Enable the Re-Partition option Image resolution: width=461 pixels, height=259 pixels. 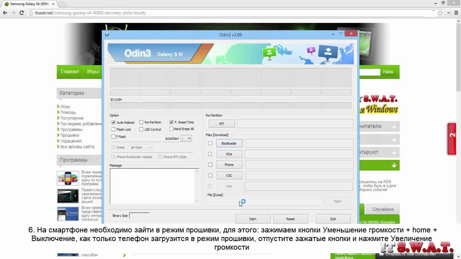pos(141,122)
